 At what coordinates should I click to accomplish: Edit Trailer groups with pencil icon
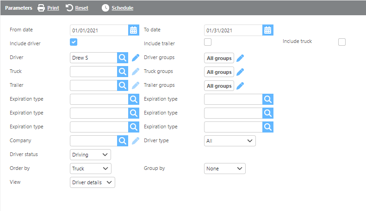240,85
